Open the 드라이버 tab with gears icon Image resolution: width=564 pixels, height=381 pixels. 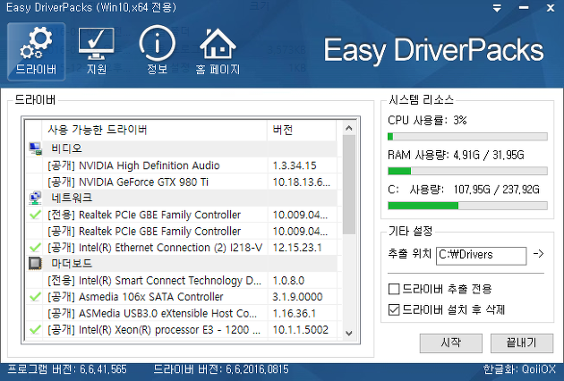[x=36, y=51]
